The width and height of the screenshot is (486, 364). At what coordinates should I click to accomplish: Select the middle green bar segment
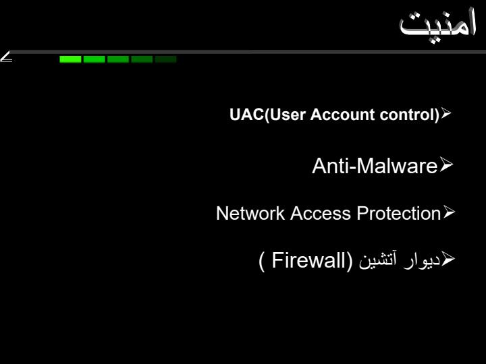coord(118,59)
